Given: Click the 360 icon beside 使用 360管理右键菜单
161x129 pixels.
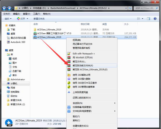Looking at the screenshot, I should [x=69, y=87].
